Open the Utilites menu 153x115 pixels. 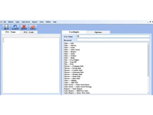[48, 22]
